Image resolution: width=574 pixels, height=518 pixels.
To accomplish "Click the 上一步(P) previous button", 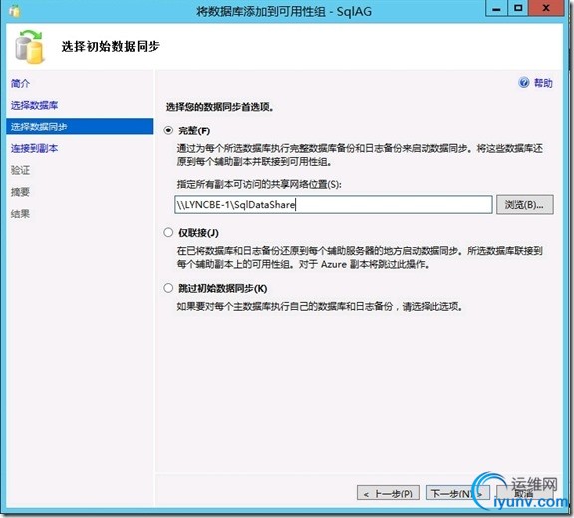I will tap(388, 494).
